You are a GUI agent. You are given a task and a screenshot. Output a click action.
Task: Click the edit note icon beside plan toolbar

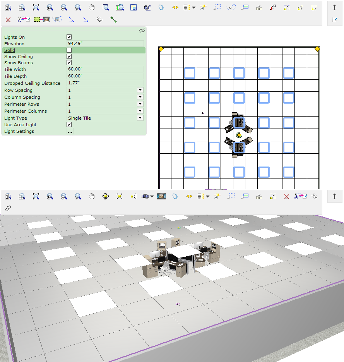pos(335,20)
